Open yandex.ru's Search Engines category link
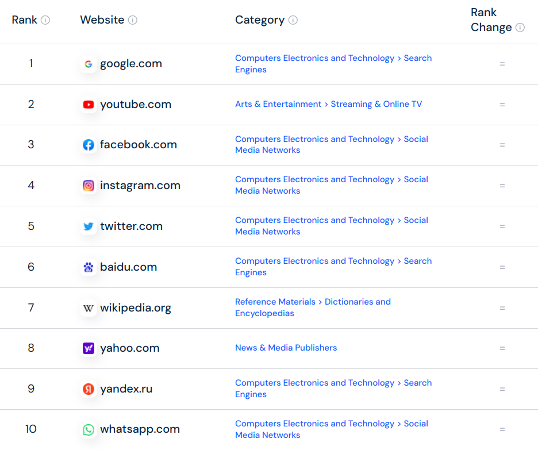The width and height of the screenshot is (538, 450). tap(333, 389)
